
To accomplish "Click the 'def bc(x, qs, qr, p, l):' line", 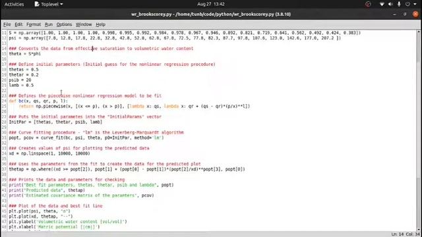I will [x=38, y=101].
